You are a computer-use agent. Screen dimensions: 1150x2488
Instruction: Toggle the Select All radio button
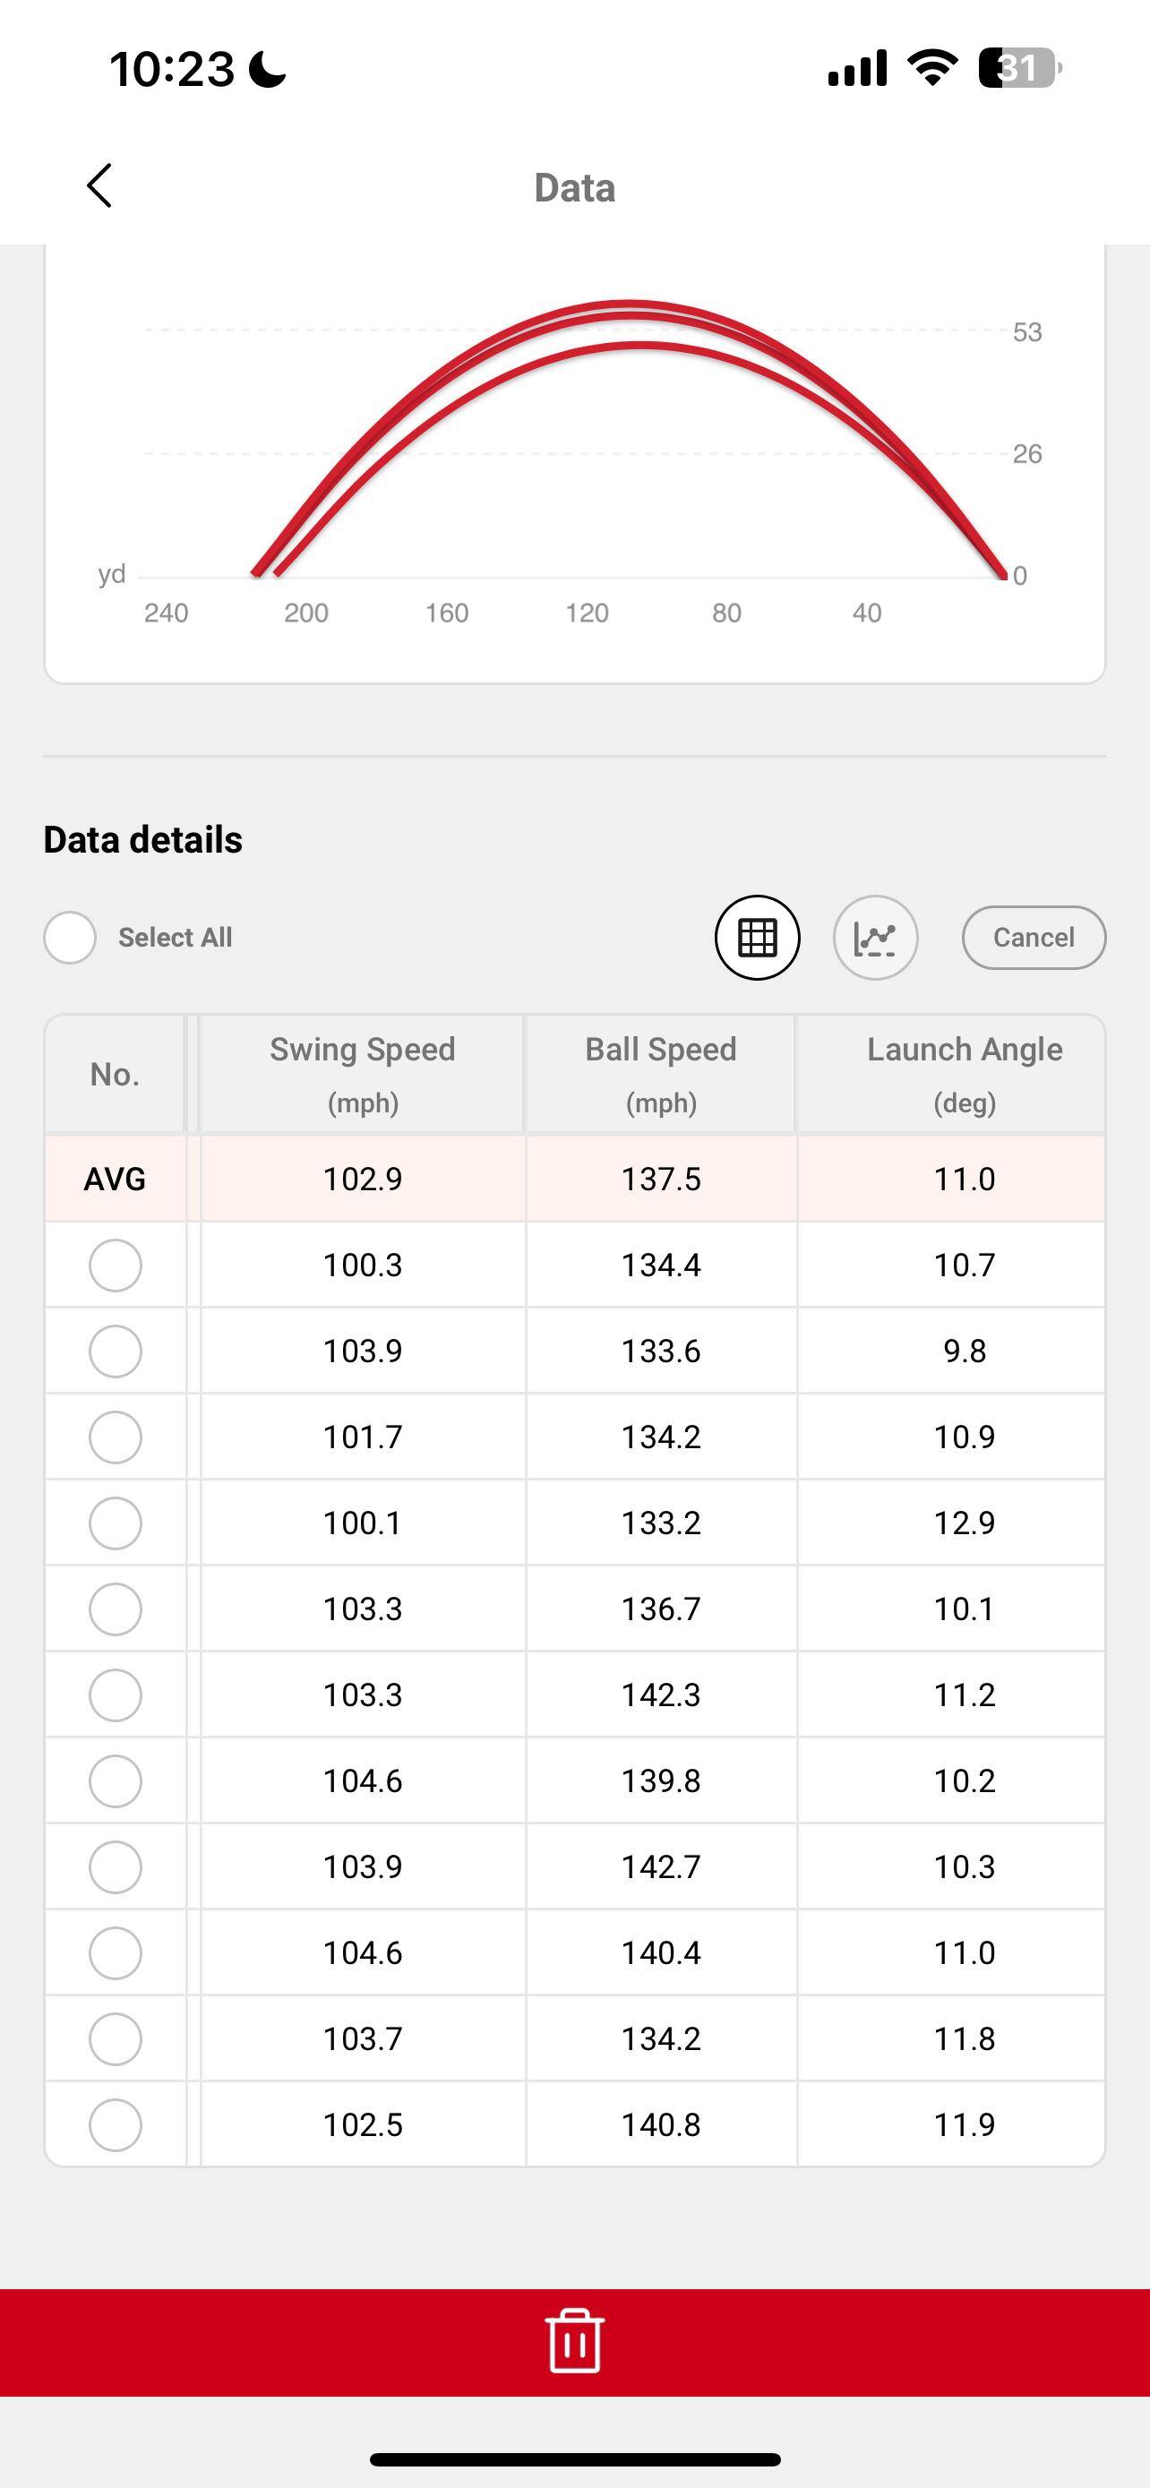click(71, 937)
